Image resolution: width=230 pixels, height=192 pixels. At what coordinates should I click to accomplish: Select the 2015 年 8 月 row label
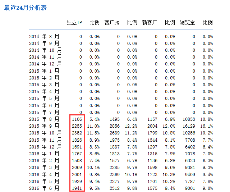[x=44, y=119]
